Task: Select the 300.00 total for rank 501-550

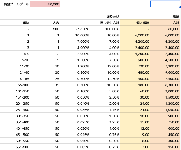Action: (x=165, y=141)
